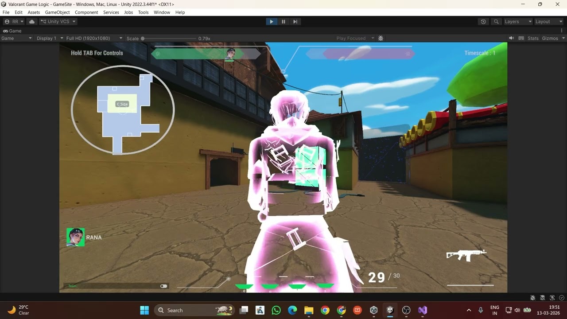Expand the Gizmos dropdown arrow

tap(563, 38)
